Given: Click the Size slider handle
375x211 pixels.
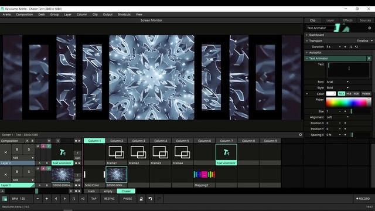Looking at the screenshot, I should point(352,111).
